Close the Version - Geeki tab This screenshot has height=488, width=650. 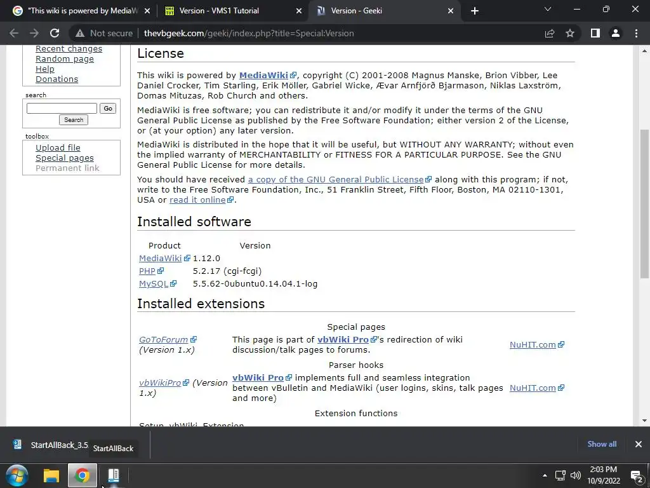[451, 11]
